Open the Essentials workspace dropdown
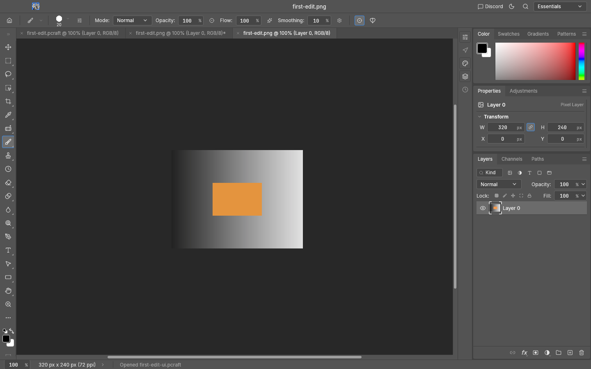 coord(560,7)
